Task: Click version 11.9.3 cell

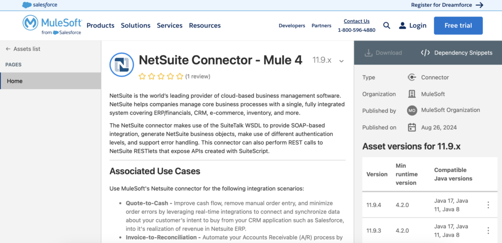Action: (374, 231)
